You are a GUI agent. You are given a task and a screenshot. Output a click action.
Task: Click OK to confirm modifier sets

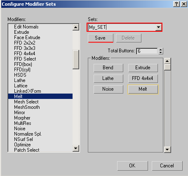pyautogui.click(x=132, y=166)
